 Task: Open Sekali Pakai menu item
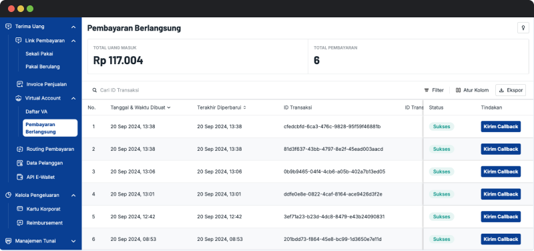click(39, 54)
